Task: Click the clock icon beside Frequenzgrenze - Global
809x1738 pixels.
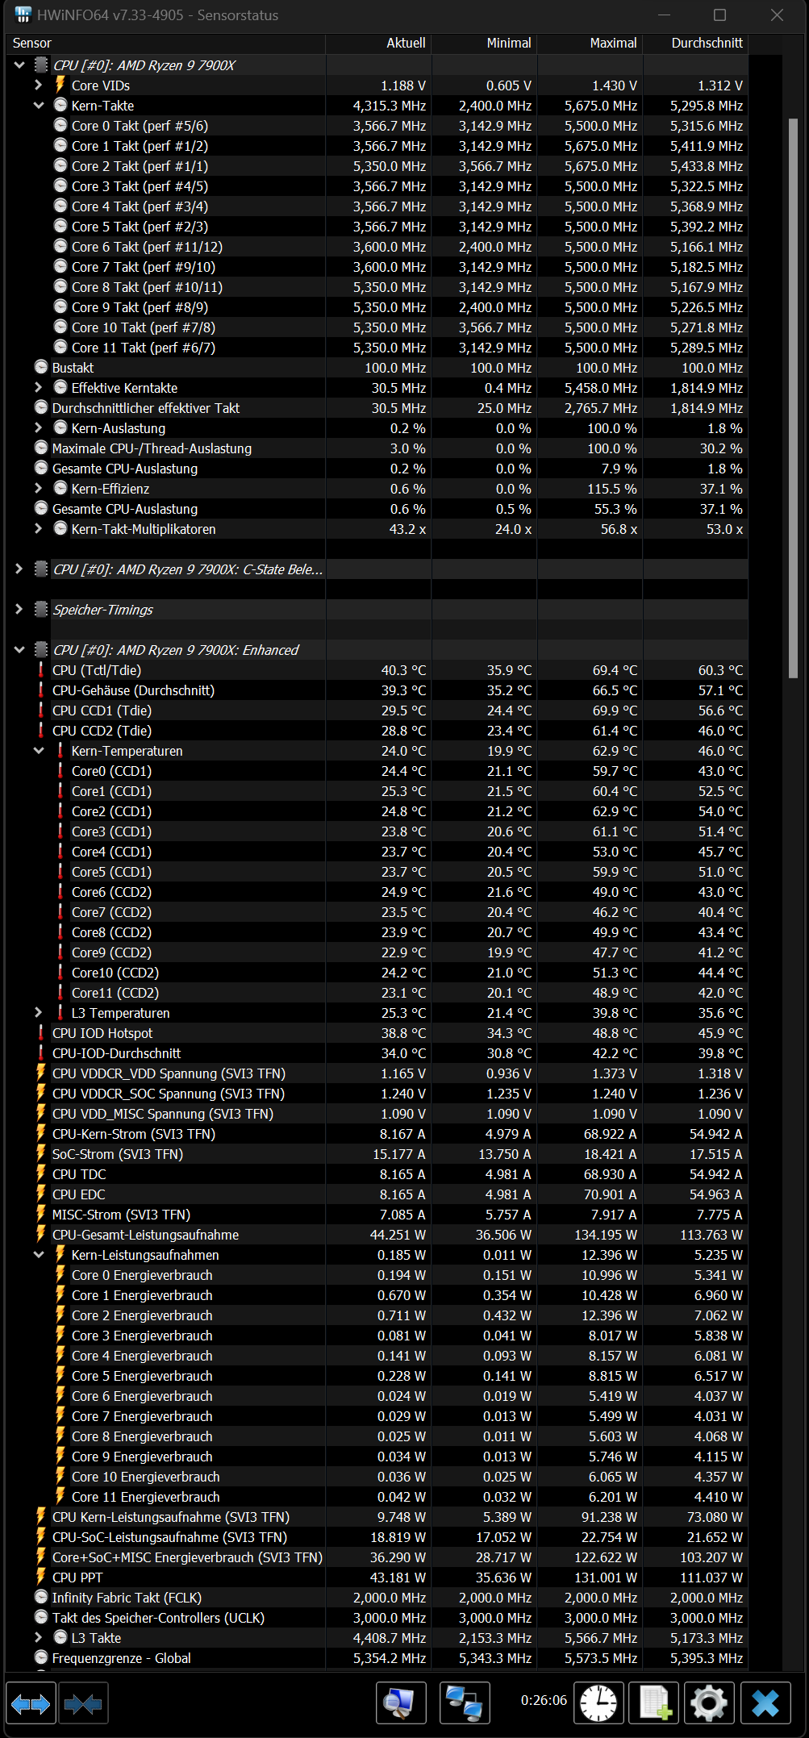Action: coord(41,1657)
